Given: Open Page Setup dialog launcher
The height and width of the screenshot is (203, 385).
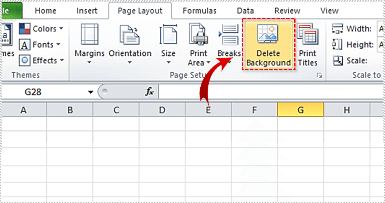Looking at the screenshot, I should tap(320, 75).
